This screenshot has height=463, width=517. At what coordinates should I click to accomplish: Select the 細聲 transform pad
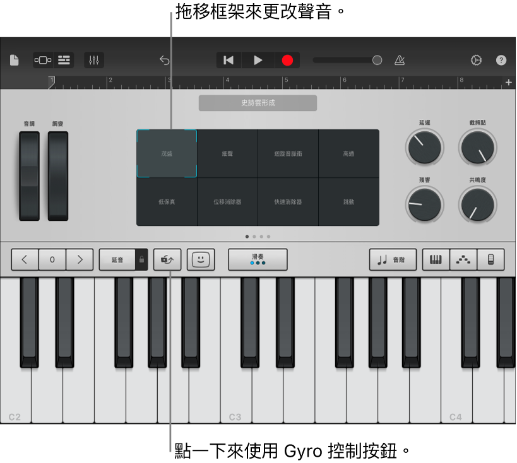[x=227, y=153]
